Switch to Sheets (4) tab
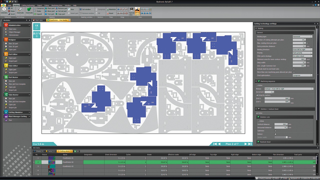The height and width of the screenshot is (180, 320). [x=39, y=151]
